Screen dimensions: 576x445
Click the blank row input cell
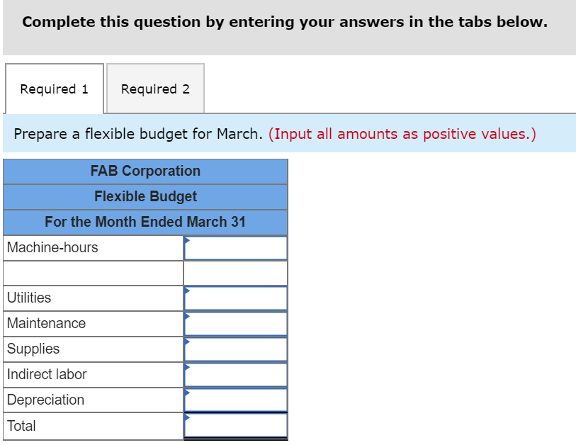point(235,273)
